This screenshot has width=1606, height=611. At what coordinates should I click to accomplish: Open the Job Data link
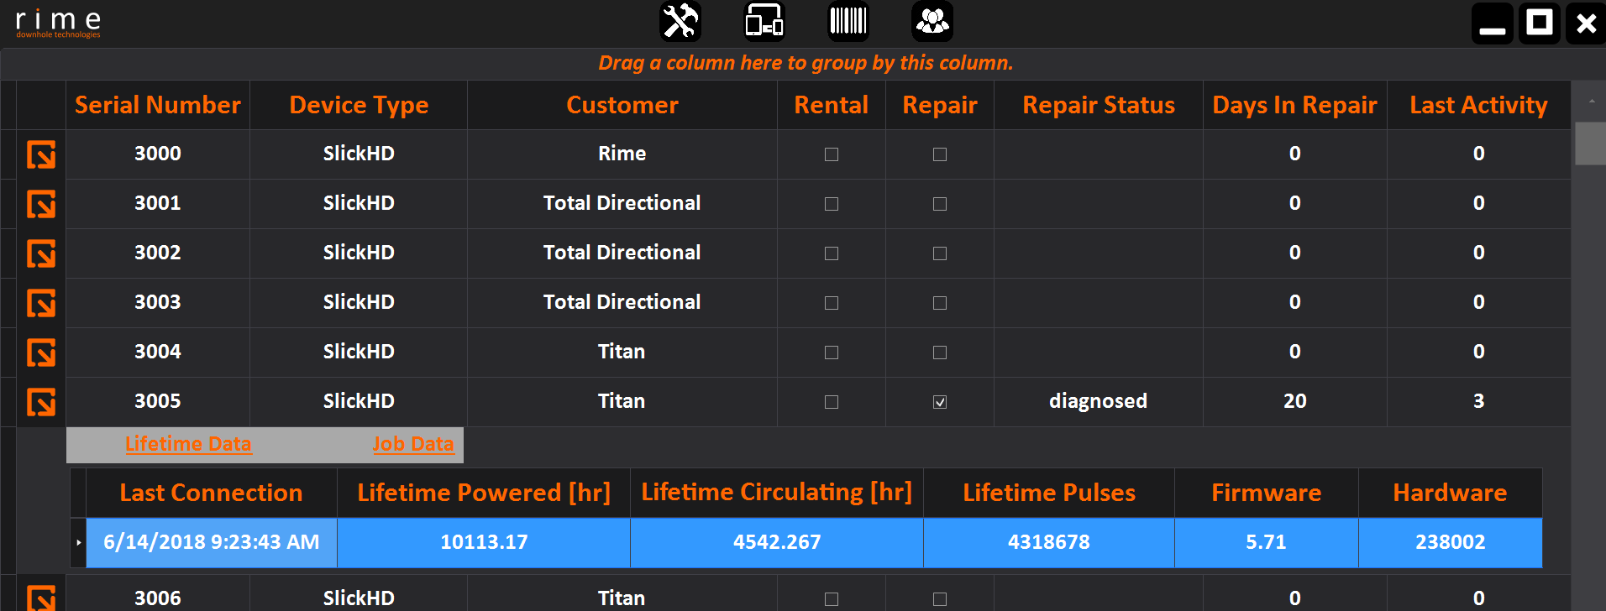click(413, 444)
